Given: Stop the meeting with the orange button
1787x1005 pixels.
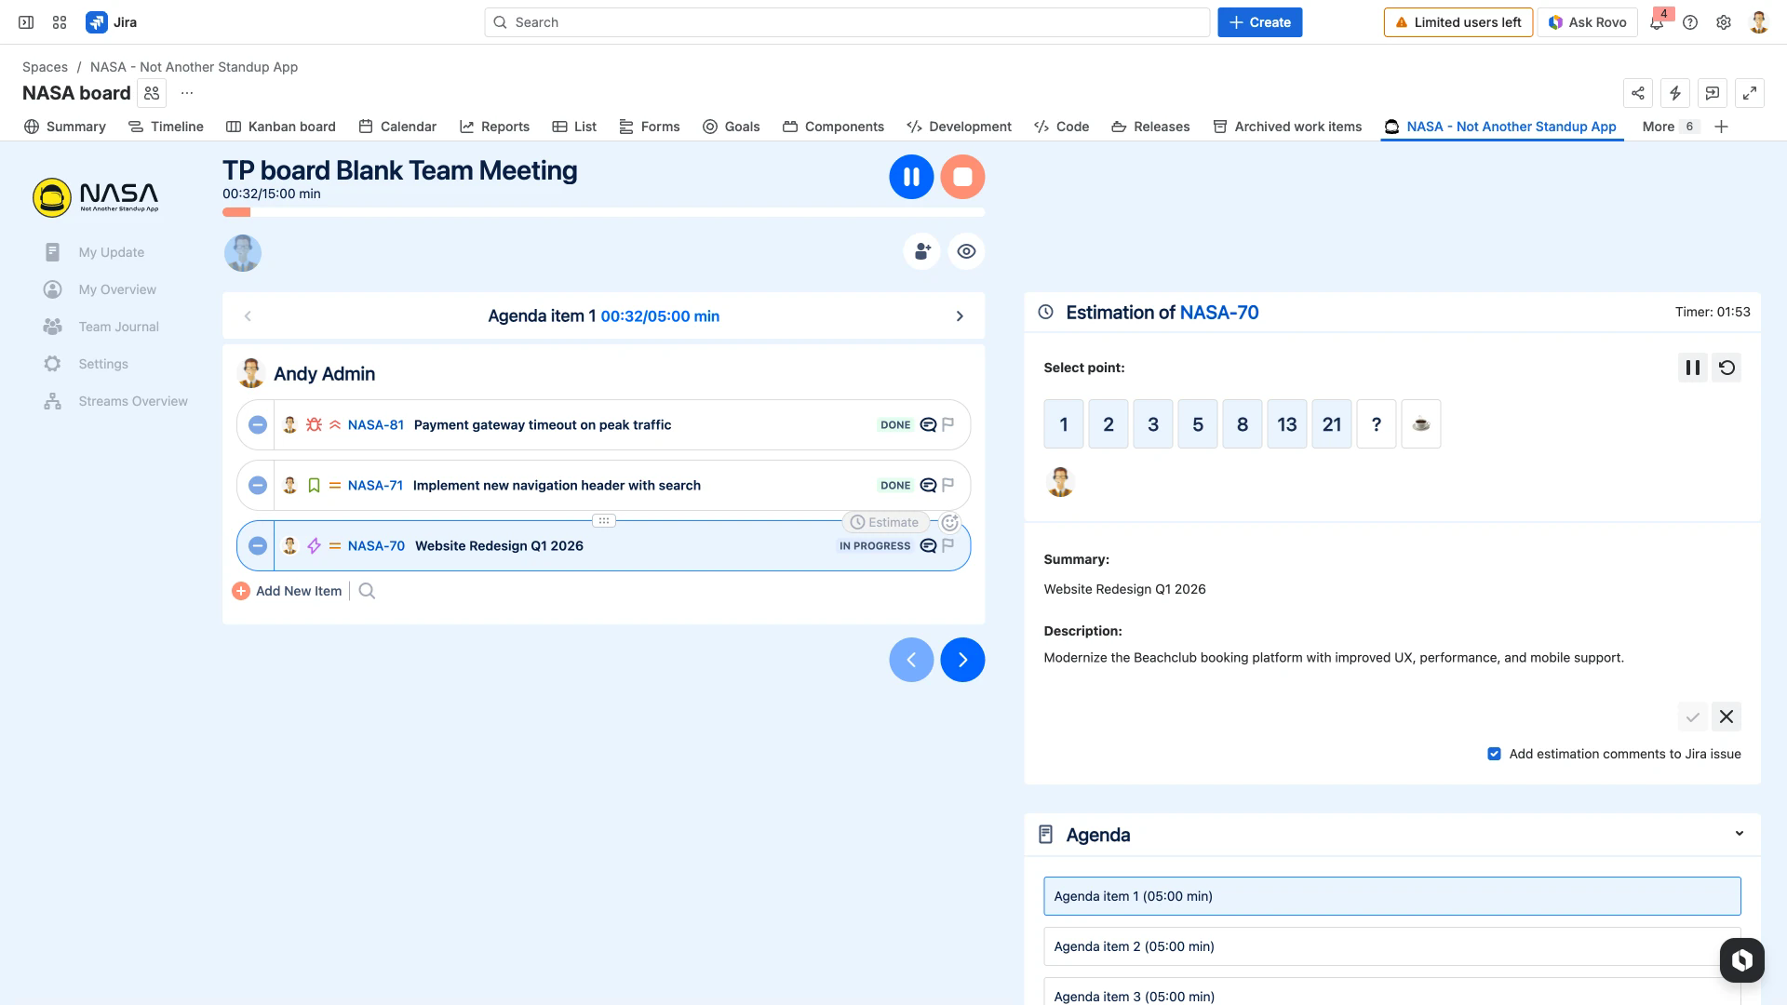Looking at the screenshot, I should (962, 177).
